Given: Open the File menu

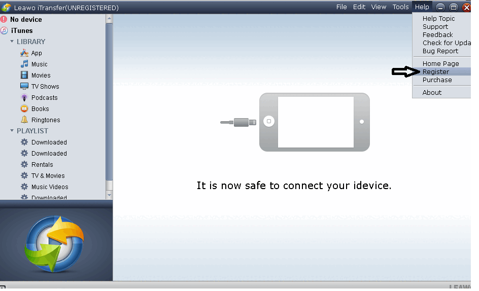Looking at the screenshot, I should click(341, 7).
